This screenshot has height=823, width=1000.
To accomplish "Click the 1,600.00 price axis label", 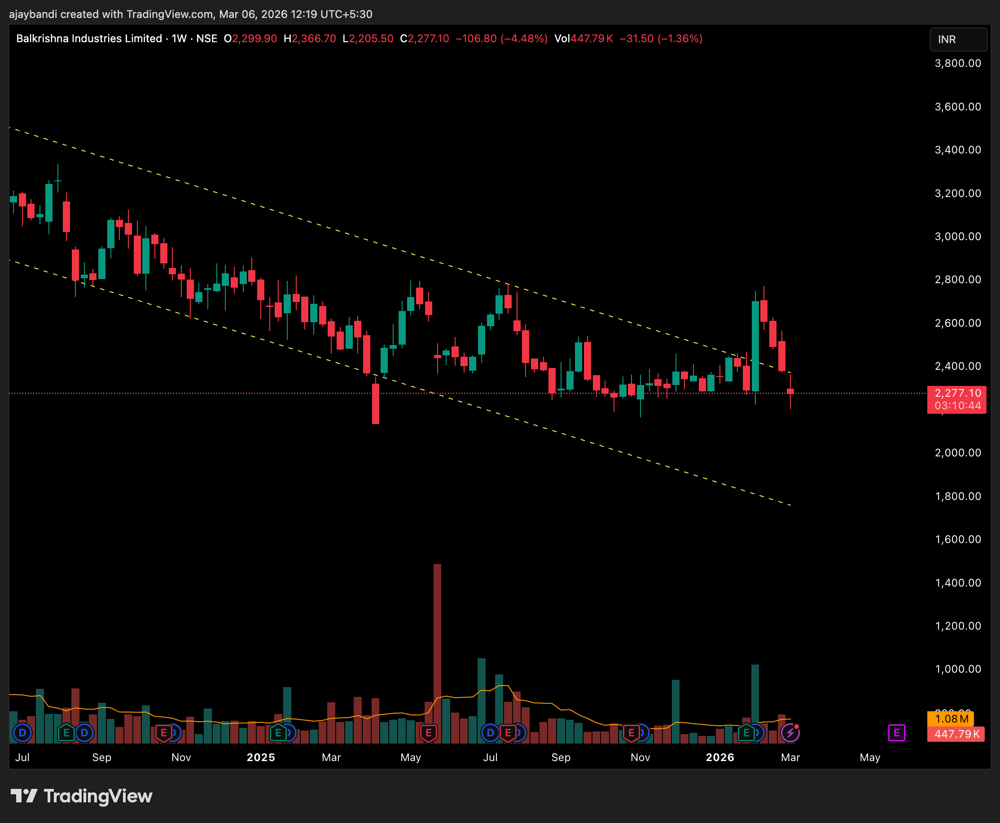I will pos(958,539).
